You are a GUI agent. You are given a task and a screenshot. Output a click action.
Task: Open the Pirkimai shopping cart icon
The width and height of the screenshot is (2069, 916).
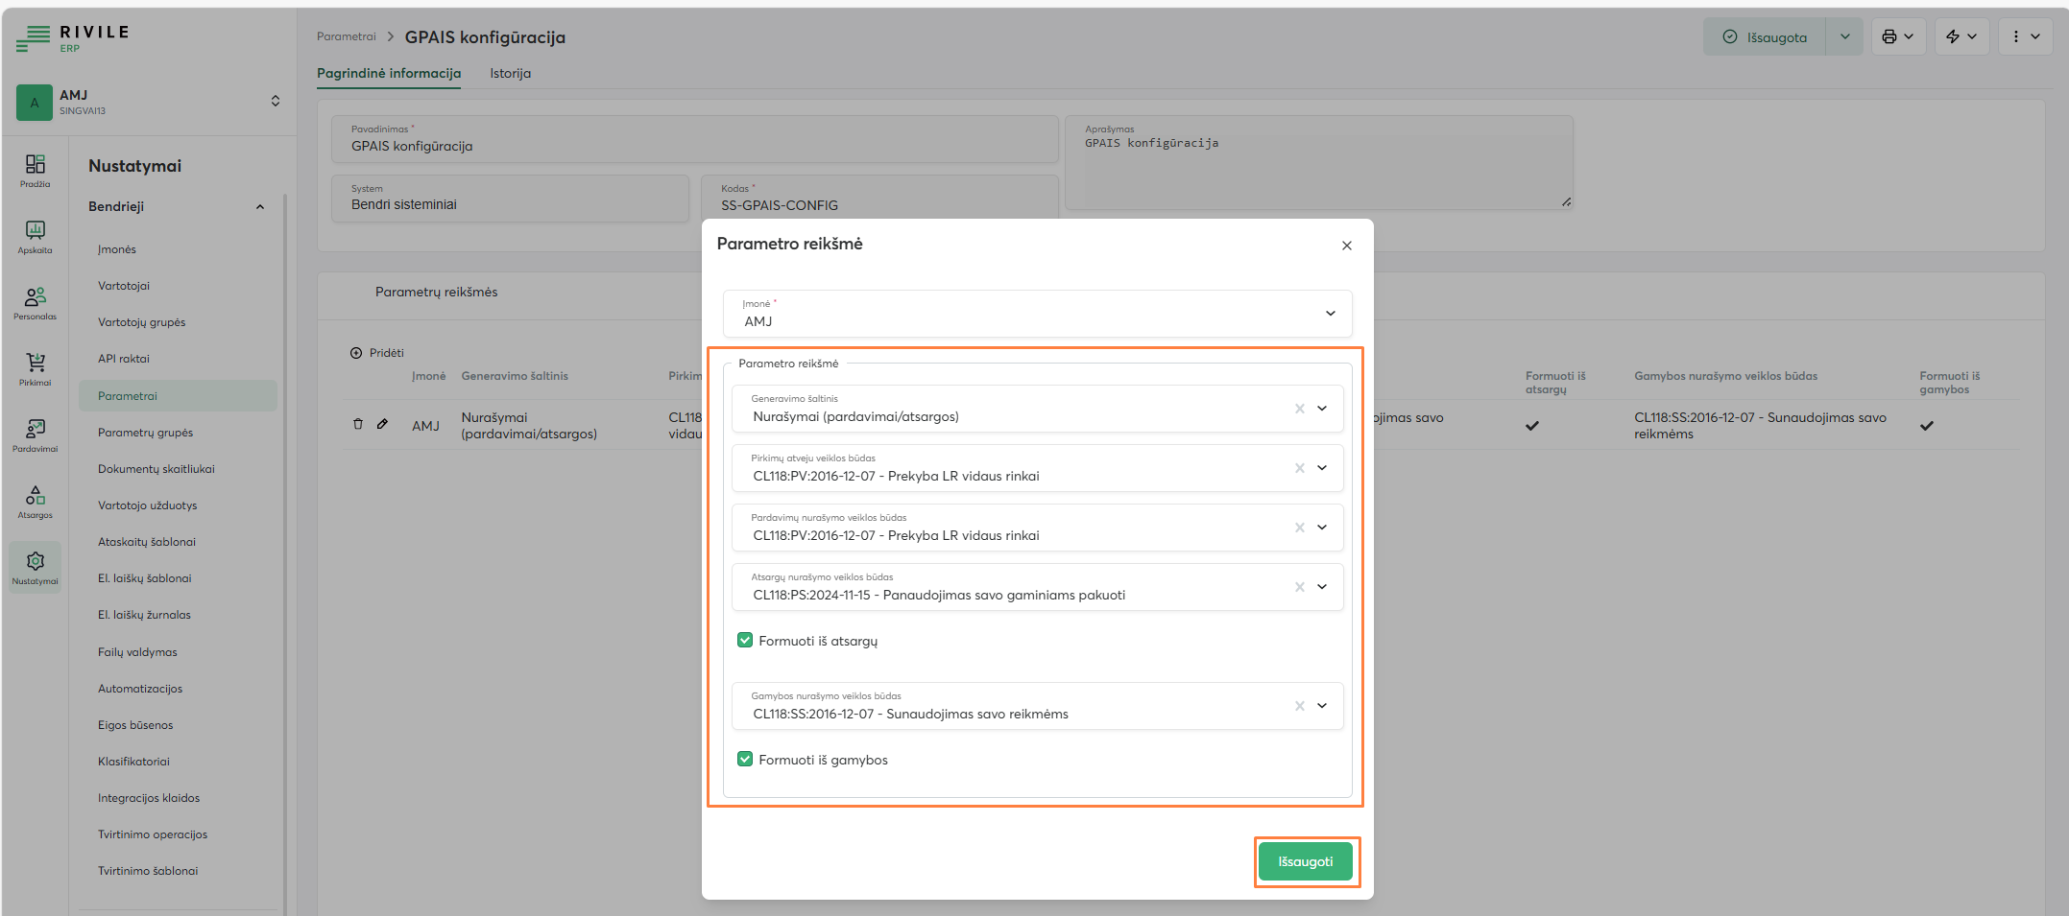(x=36, y=368)
